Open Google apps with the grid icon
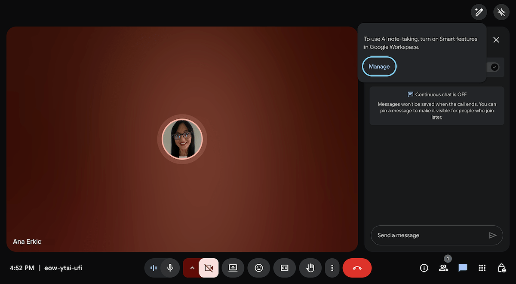516x284 pixels. click(x=482, y=268)
